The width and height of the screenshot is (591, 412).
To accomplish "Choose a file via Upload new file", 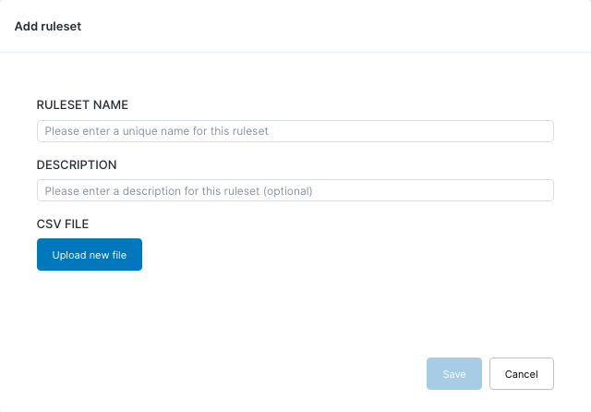I will click(x=90, y=254).
